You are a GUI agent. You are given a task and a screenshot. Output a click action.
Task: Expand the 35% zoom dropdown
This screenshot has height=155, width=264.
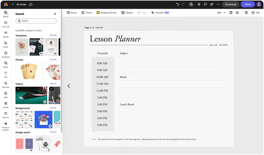click(x=221, y=13)
